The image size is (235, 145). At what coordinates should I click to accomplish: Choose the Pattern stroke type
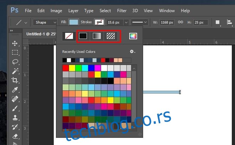(111, 36)
